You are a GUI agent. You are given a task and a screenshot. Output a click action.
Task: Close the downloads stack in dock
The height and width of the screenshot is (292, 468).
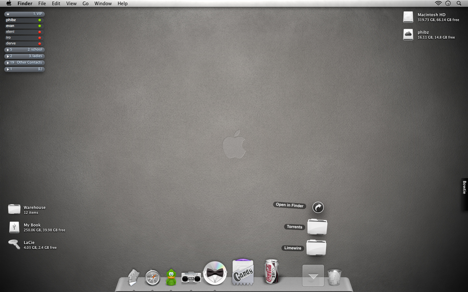coord(313,276)
